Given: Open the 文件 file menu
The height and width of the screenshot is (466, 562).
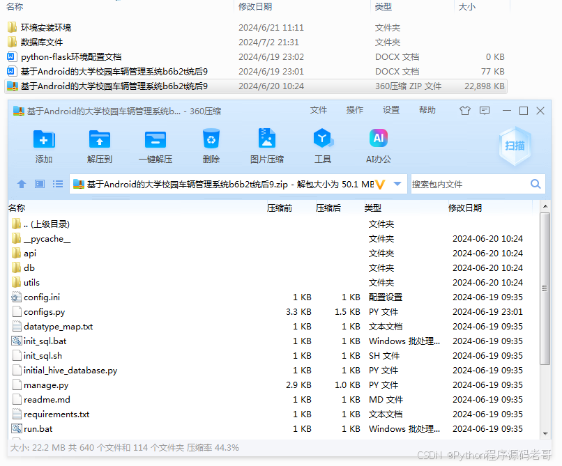Looking at the screenshot, I should [319, 109].
